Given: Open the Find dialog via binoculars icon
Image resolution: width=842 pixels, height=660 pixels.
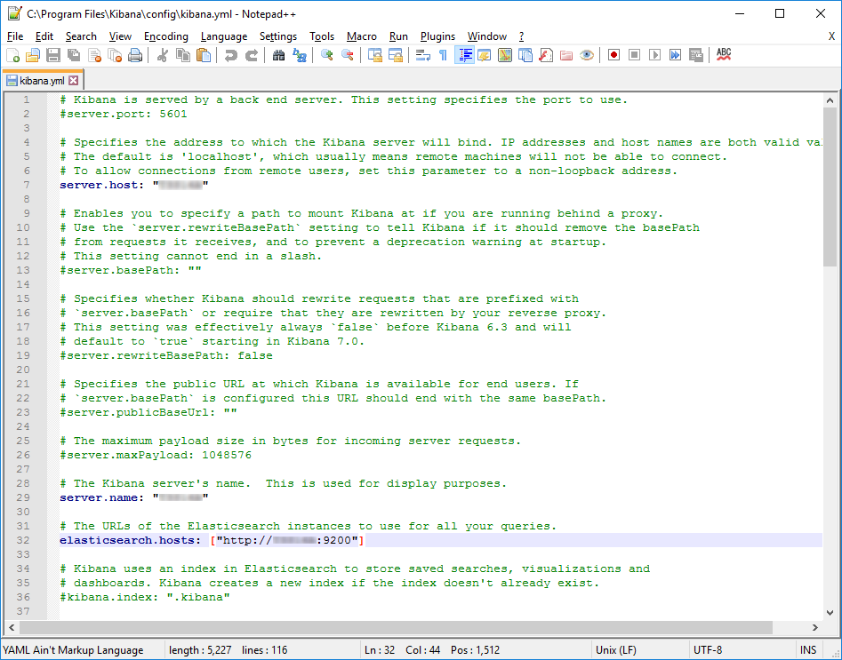Looking at the screenshot, I should pos(279,55).
